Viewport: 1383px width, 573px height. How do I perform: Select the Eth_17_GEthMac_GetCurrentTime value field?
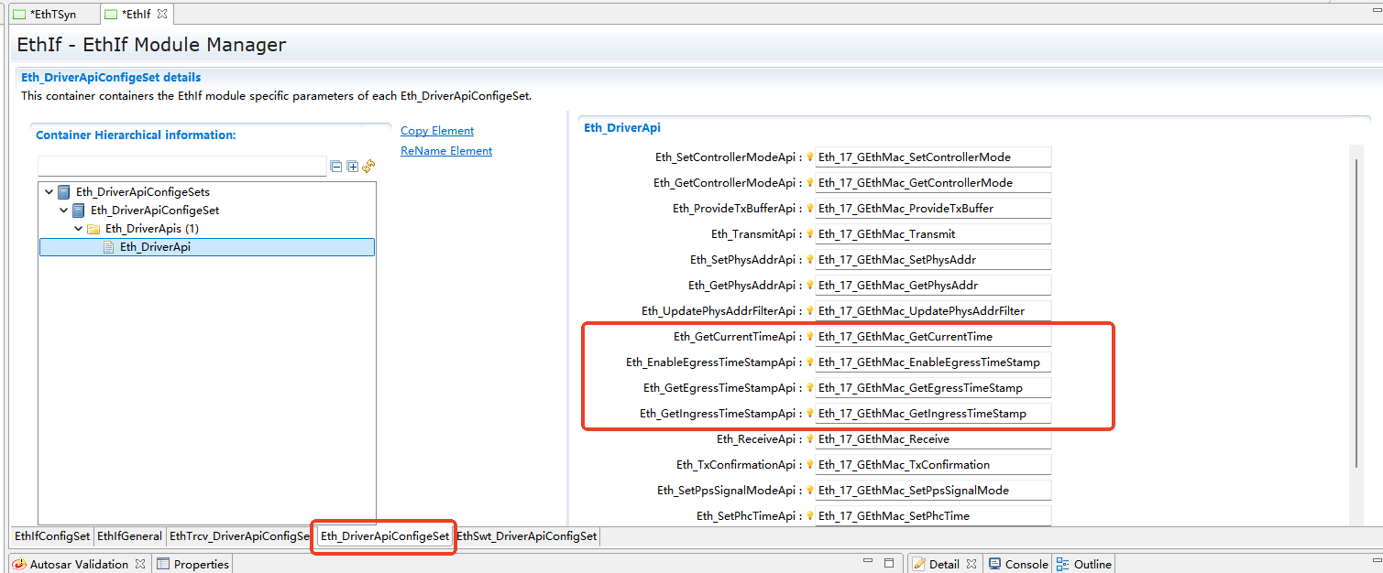[x=930, y=336]
